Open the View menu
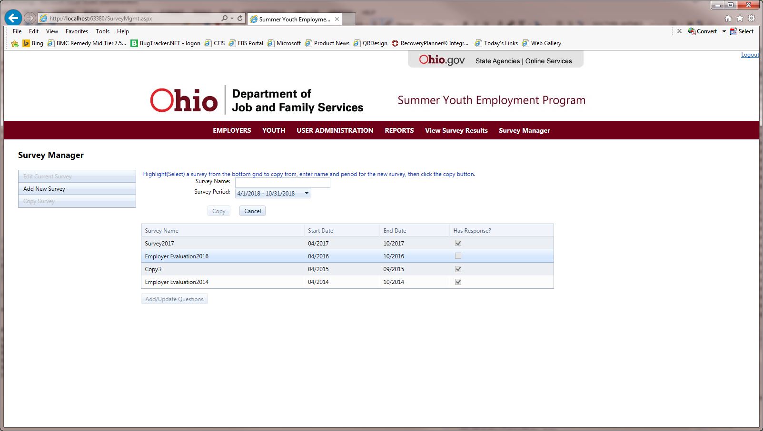 (x=52, y=31)
